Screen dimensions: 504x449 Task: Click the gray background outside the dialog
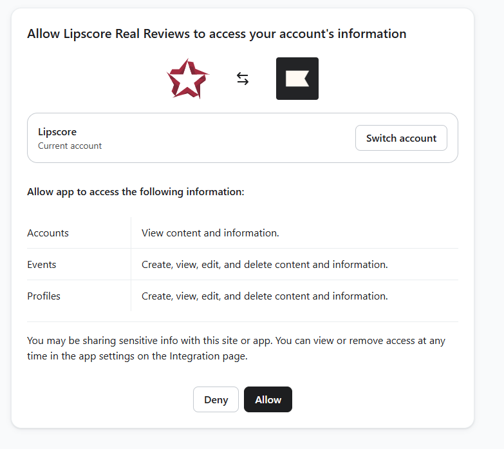pos(489,258)
